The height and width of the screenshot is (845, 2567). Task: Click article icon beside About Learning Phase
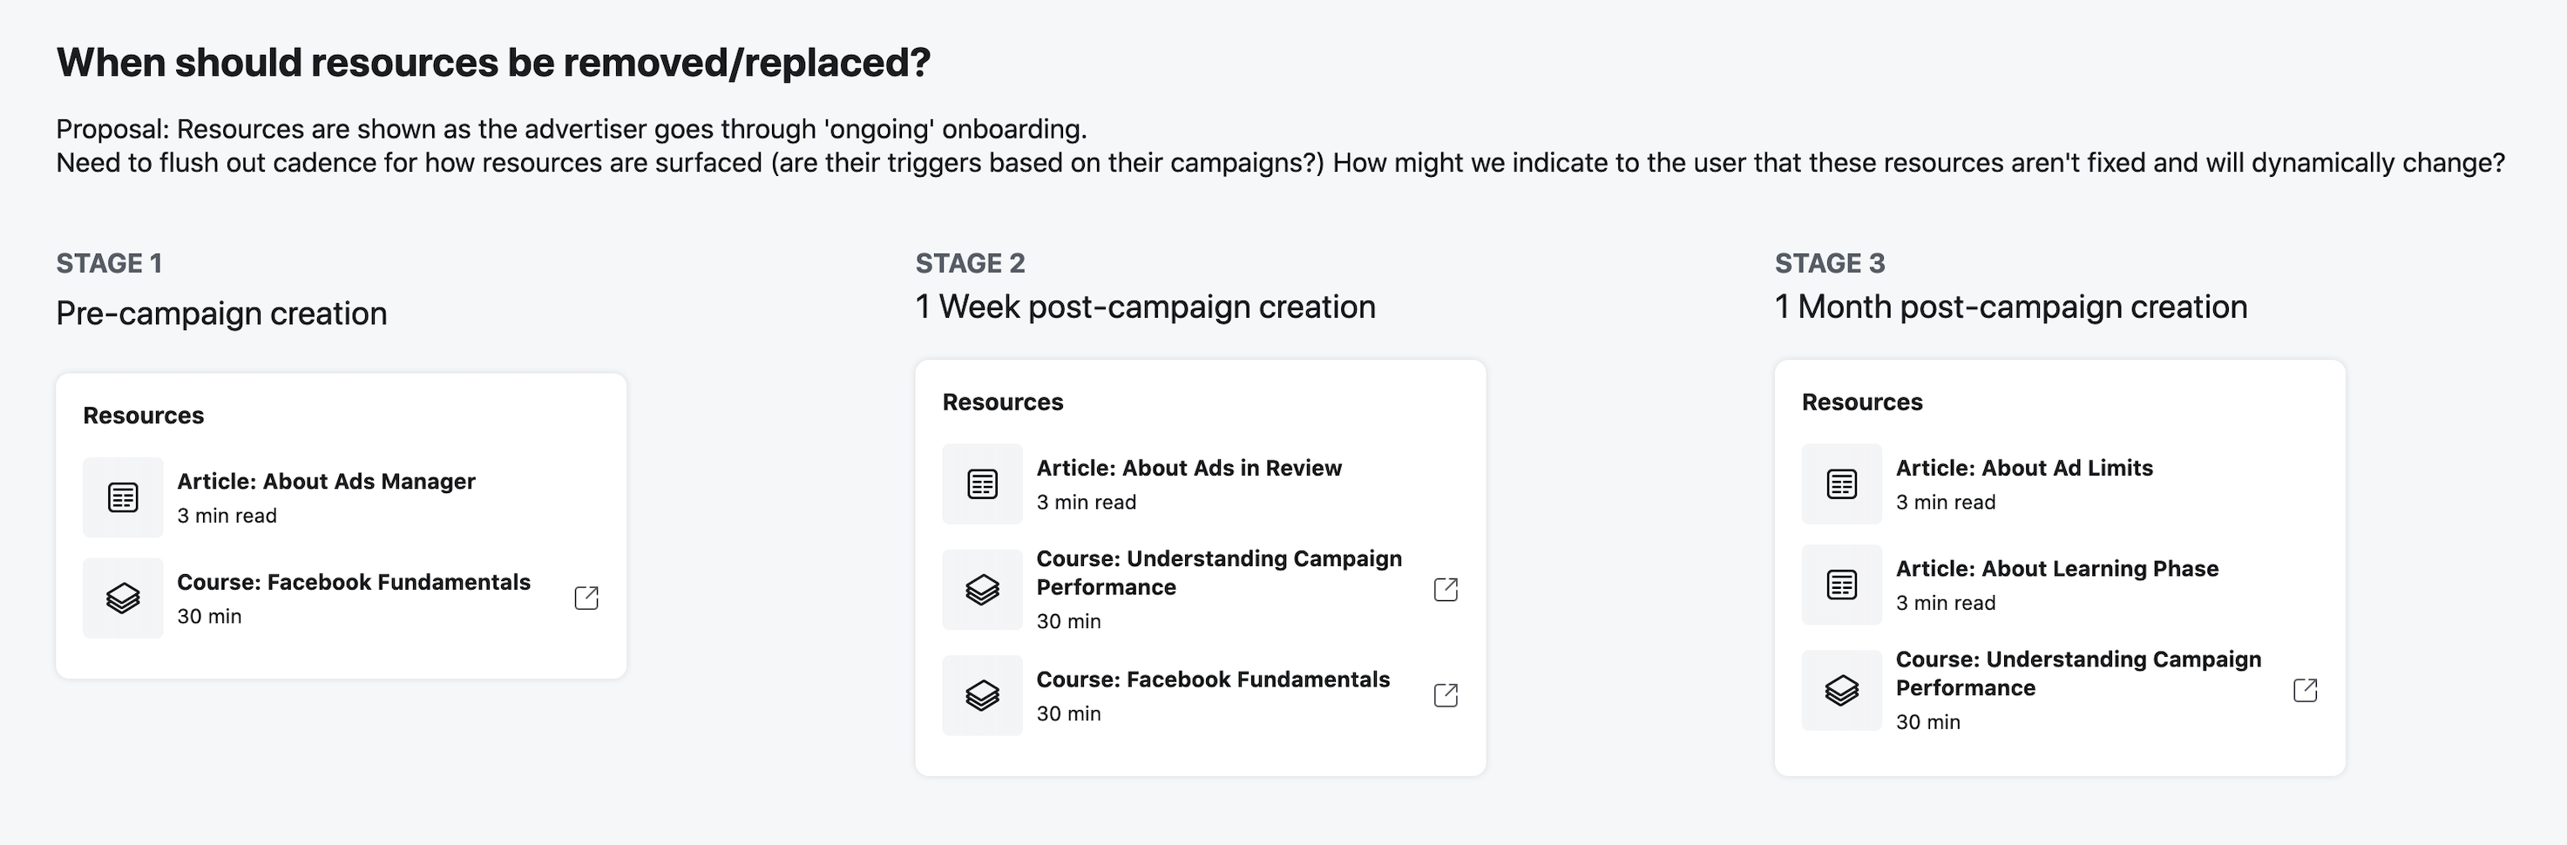tap(1840, 585)
